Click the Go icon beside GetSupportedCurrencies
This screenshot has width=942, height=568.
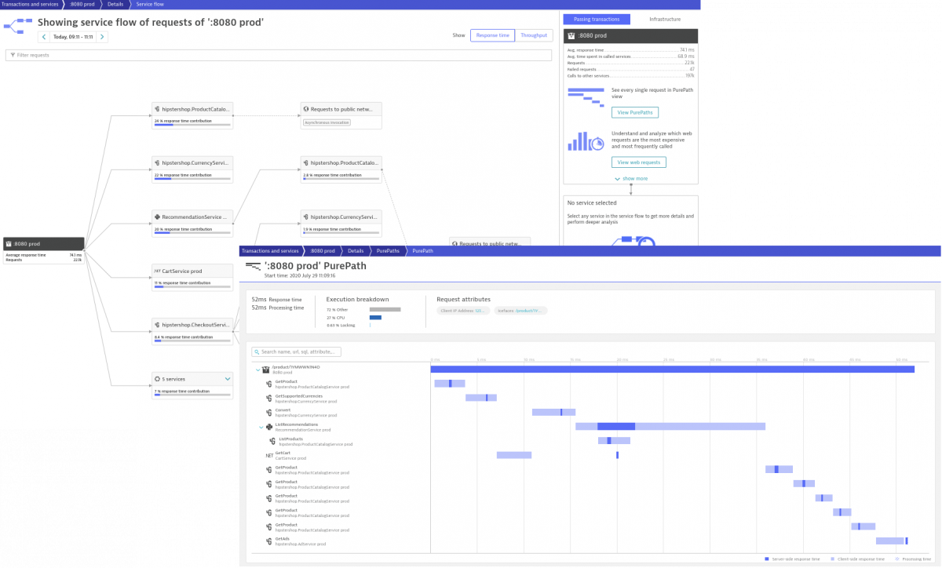tap(269, 399)
